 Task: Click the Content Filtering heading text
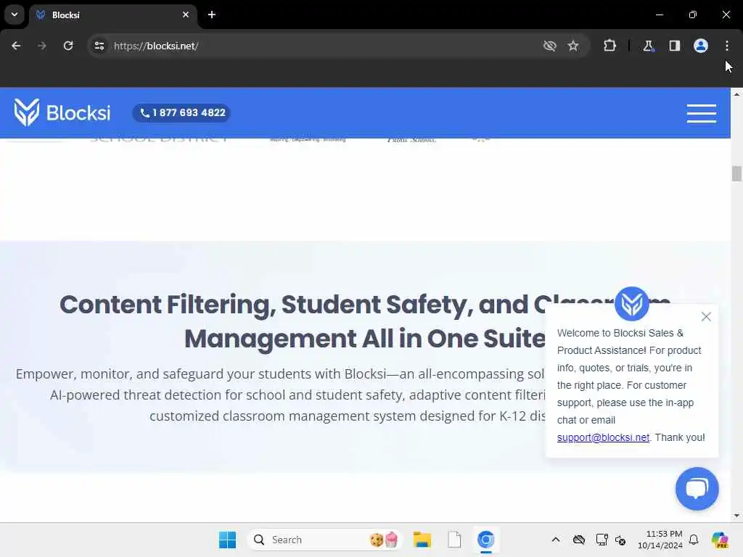point(365,321)
